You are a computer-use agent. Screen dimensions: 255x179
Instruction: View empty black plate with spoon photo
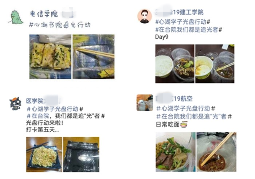point(81,155)
